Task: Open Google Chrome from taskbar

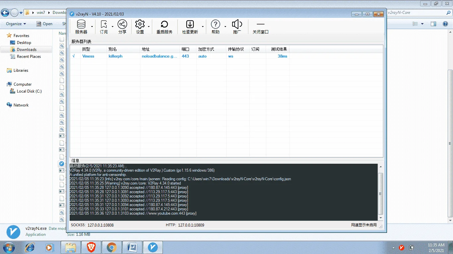Action: 111,247
